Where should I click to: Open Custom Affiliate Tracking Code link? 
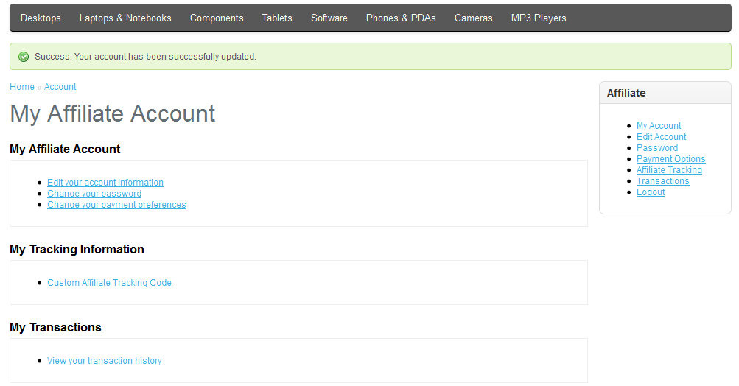point(109,283)
